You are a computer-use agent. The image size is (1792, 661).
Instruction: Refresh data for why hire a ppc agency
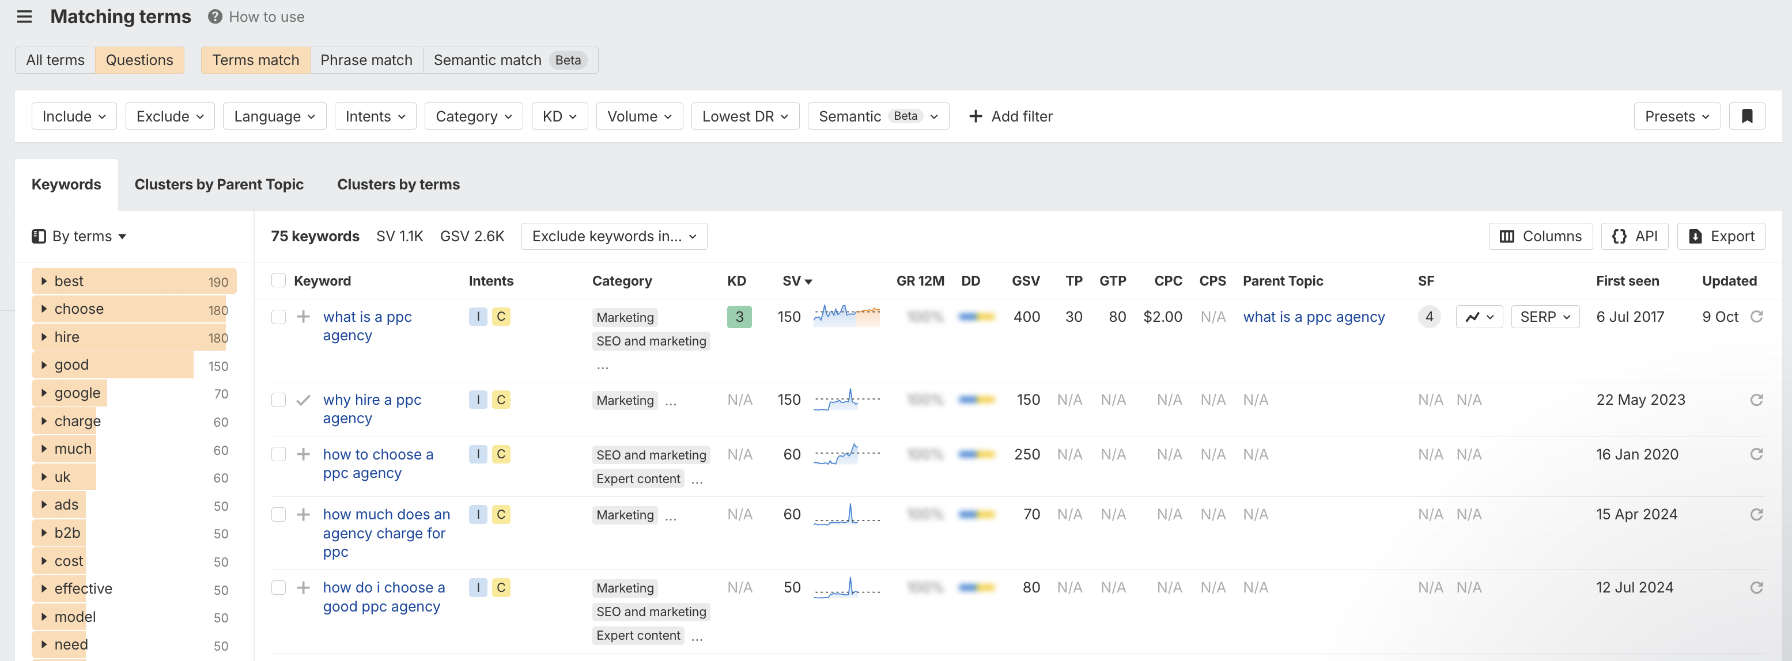pyautogui.click(x=1756, y=400)
